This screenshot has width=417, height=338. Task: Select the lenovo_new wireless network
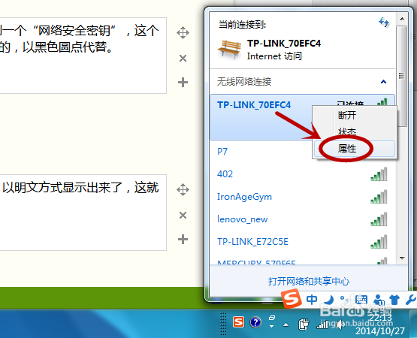pos(302,219)
